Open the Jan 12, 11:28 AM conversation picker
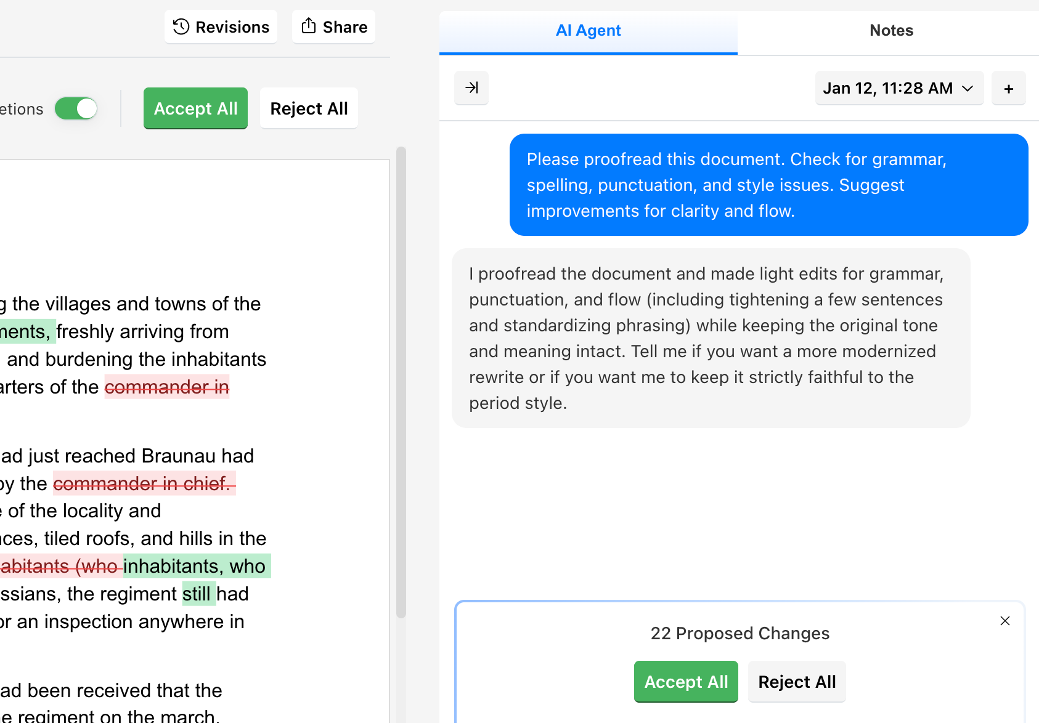The image size is (1039, 723). tap(898, 87)
